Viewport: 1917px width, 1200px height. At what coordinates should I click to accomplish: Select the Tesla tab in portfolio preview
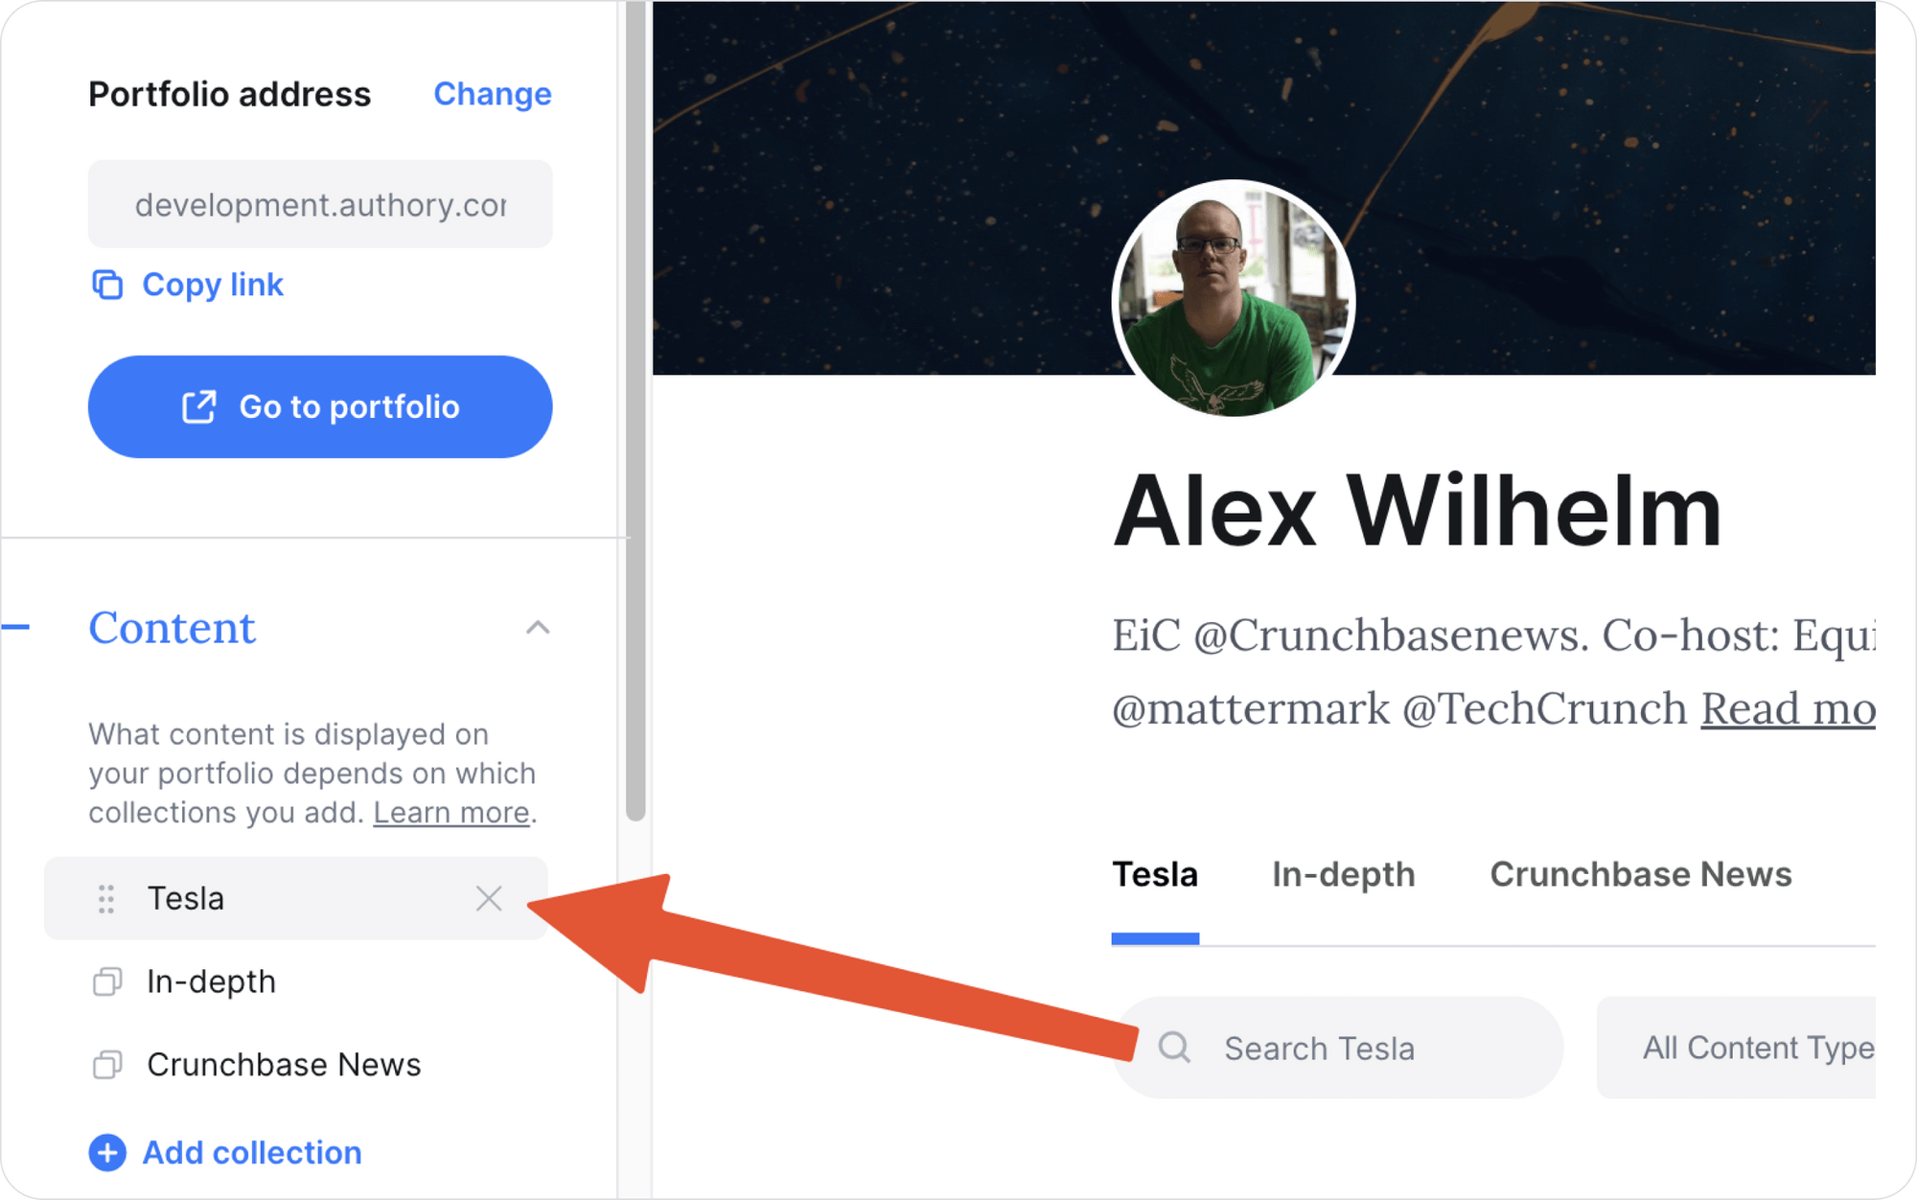coord(1155,874)
